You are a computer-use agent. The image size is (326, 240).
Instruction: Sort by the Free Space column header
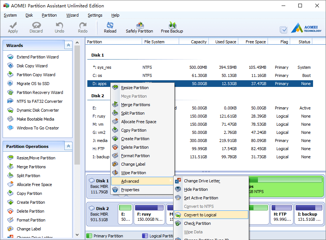coord(253,42)
